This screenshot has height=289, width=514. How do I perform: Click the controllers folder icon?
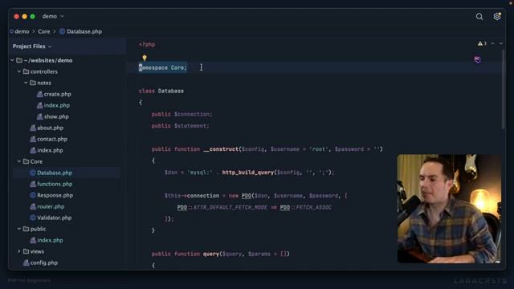(27, 71)
